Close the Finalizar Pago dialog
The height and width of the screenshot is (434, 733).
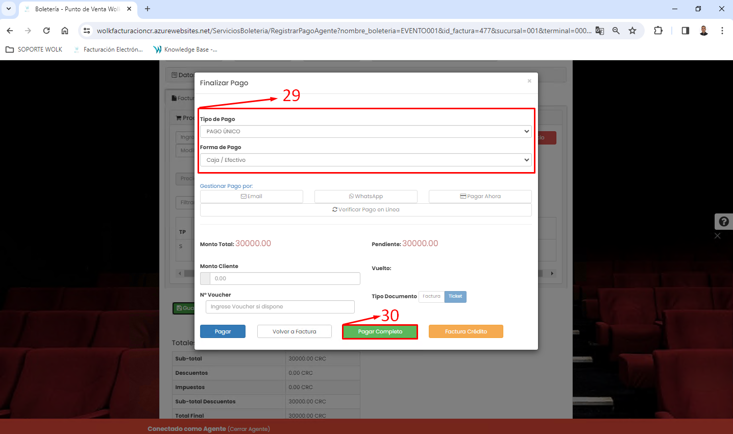pyautogui.click(x=529, y=81)
